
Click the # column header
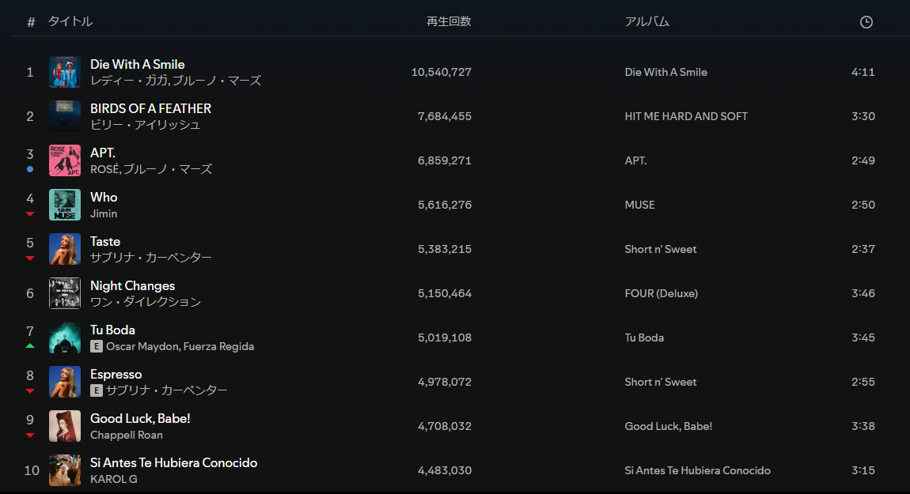click(31, 22)
